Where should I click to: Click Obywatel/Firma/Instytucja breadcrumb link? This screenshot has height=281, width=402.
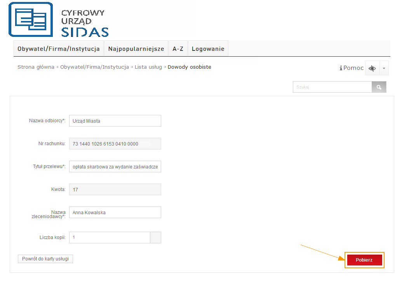click(94, 67)
